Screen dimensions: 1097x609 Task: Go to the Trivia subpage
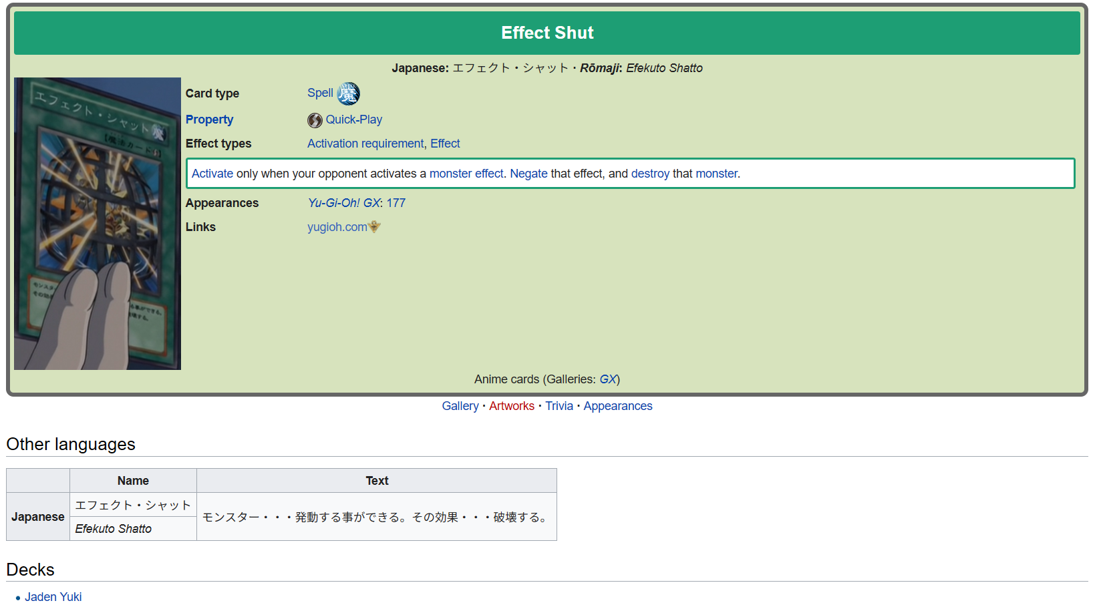[559, 406]
